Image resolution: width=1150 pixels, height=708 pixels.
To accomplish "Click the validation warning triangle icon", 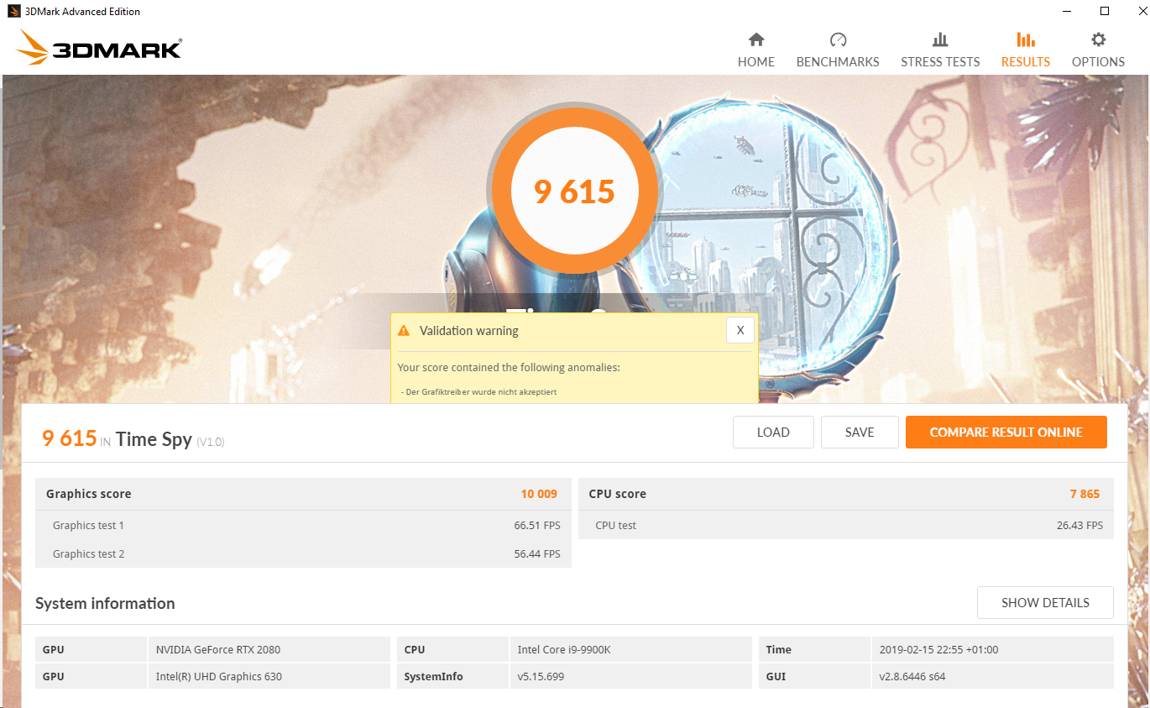I will pos(404,331).
